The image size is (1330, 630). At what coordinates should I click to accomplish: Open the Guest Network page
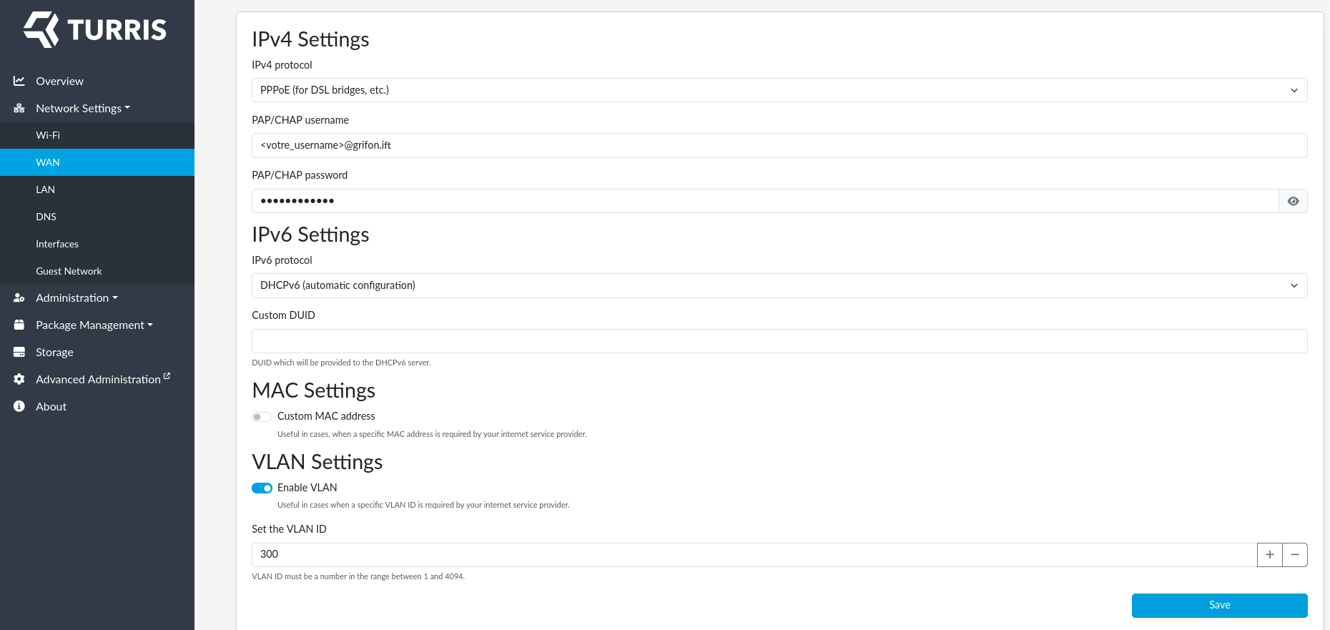click(69, 271)
